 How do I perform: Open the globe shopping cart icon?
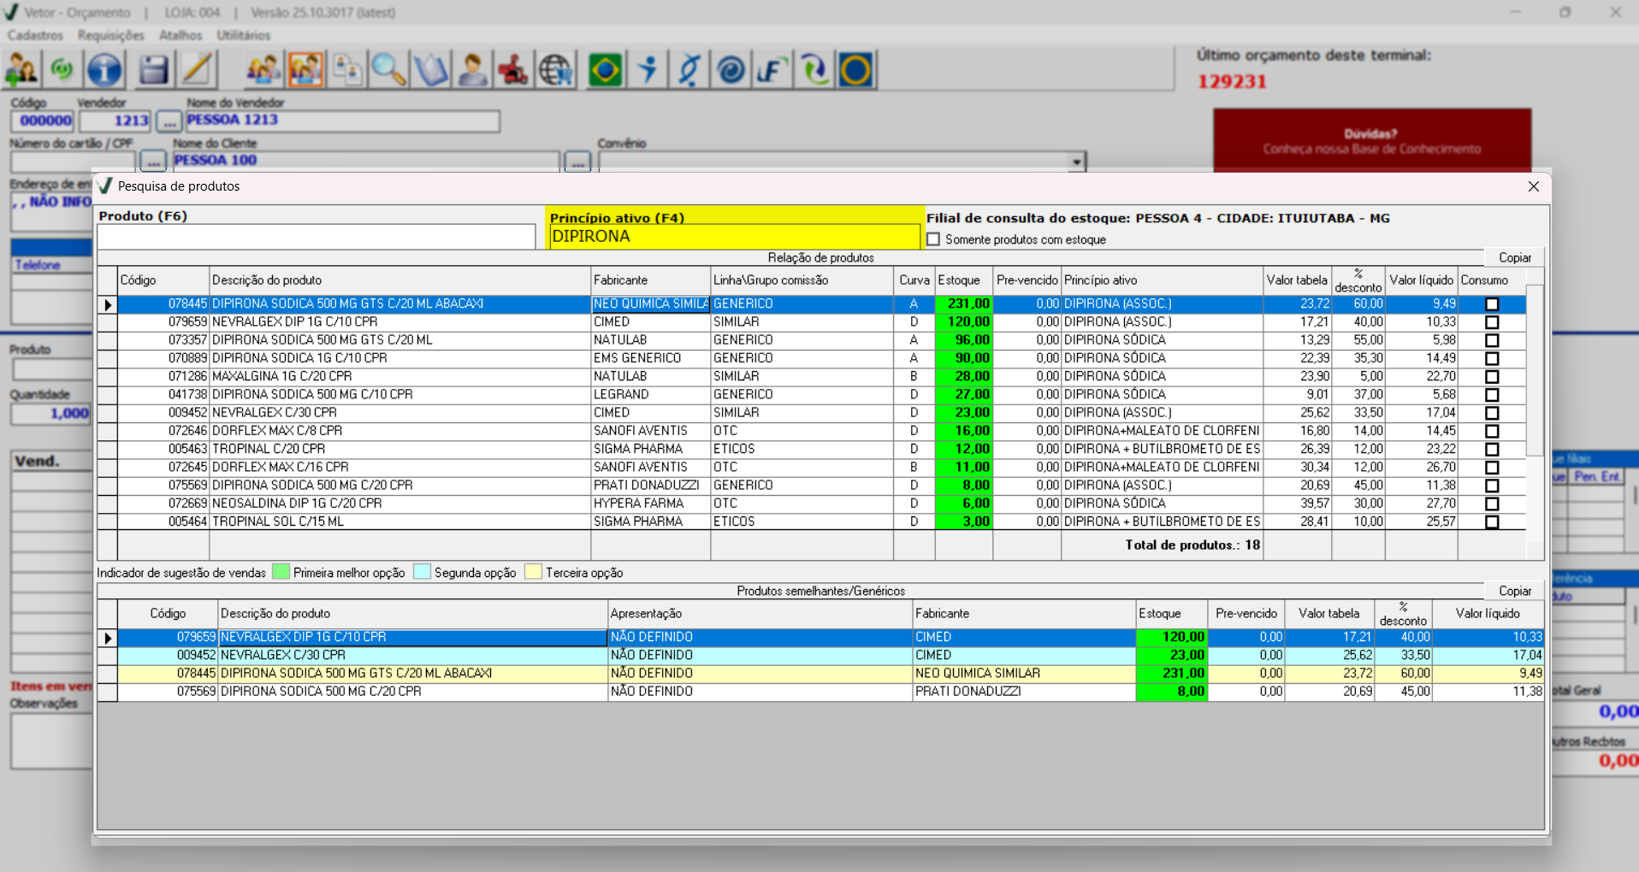[x=556, y=70]
